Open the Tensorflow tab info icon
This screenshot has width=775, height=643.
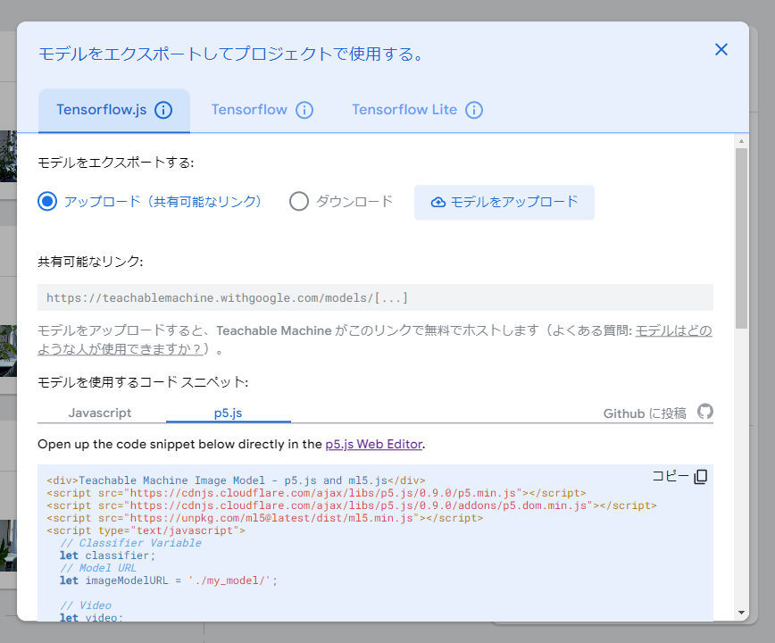(x=304, y=110)
